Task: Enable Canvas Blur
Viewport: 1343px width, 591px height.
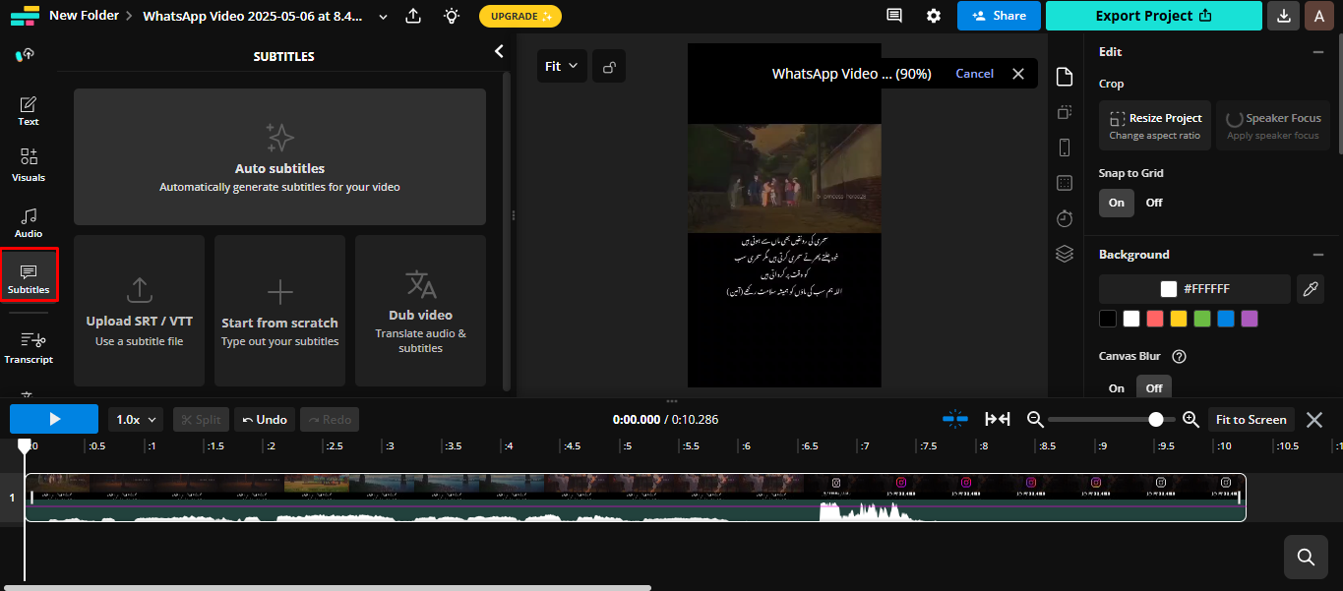Action: [1116, 387]
